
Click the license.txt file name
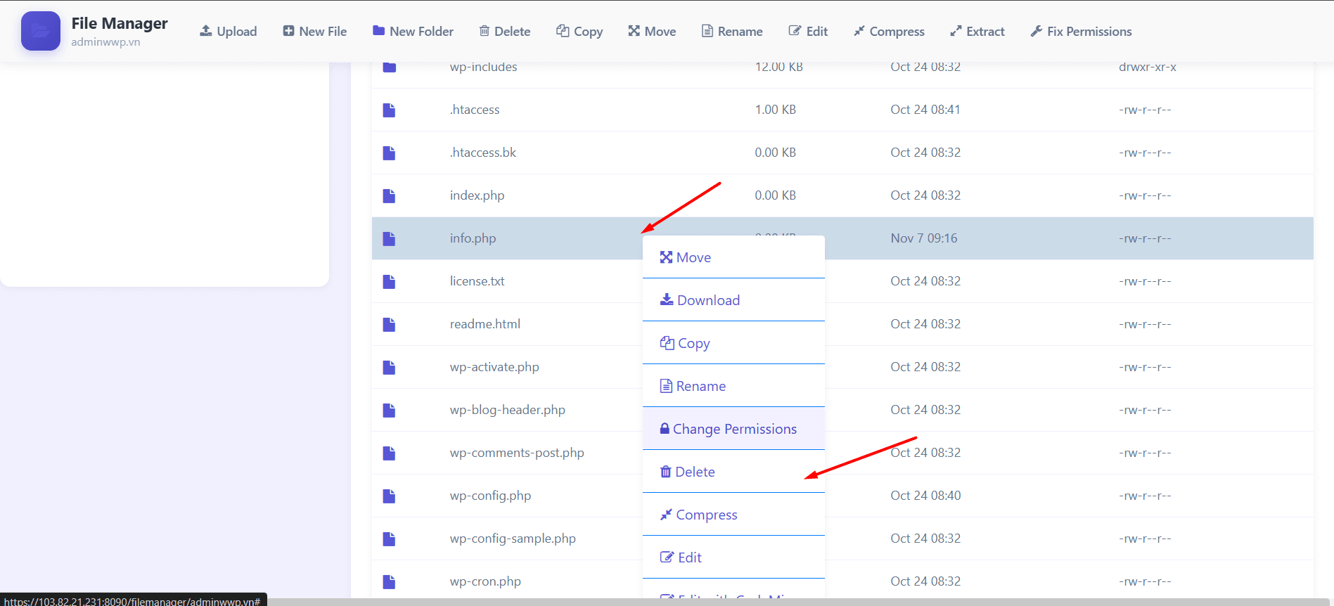tap(477, 281)
